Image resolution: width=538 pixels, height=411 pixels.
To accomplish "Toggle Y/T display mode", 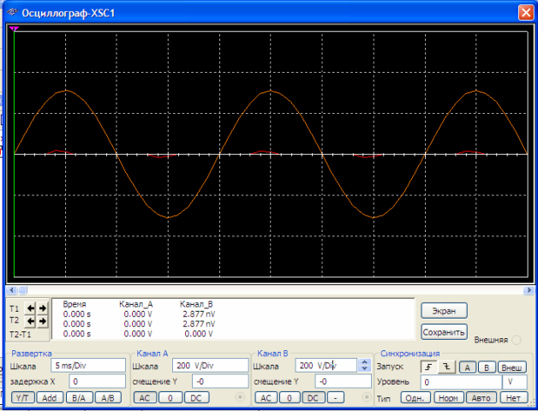I will [22, 398].
